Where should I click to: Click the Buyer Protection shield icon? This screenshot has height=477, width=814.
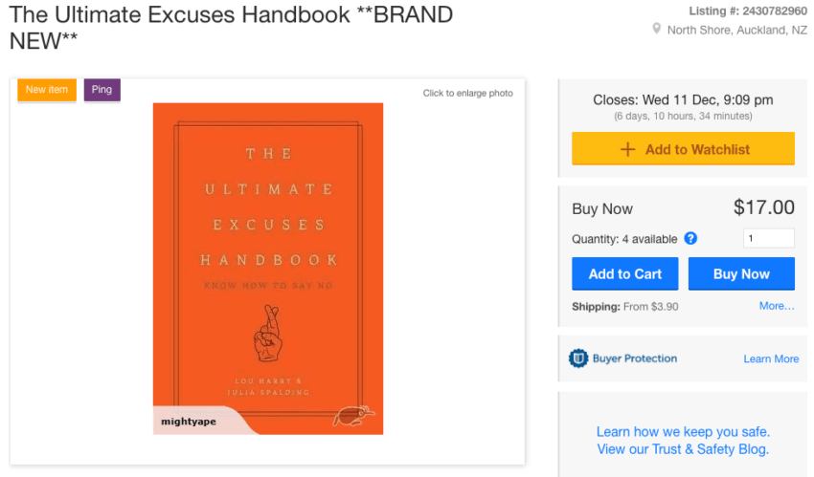[577, 358]
